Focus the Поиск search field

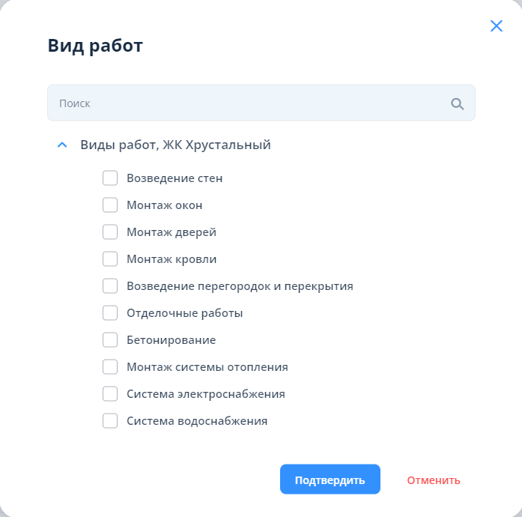point(247,103)
